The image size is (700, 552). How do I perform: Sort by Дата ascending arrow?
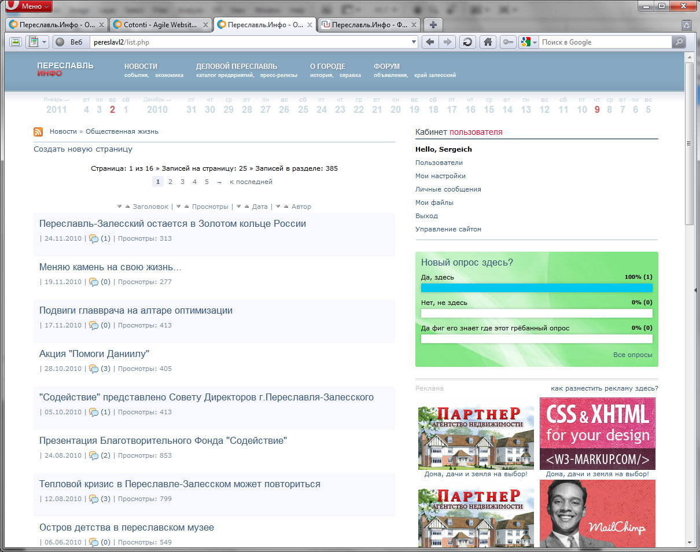tap(246, 207)
